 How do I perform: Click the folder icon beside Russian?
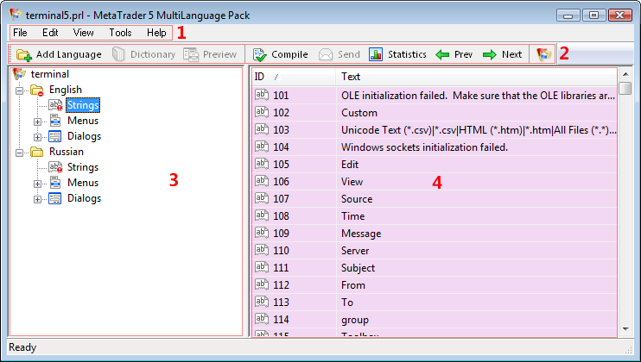pos(37,152)
